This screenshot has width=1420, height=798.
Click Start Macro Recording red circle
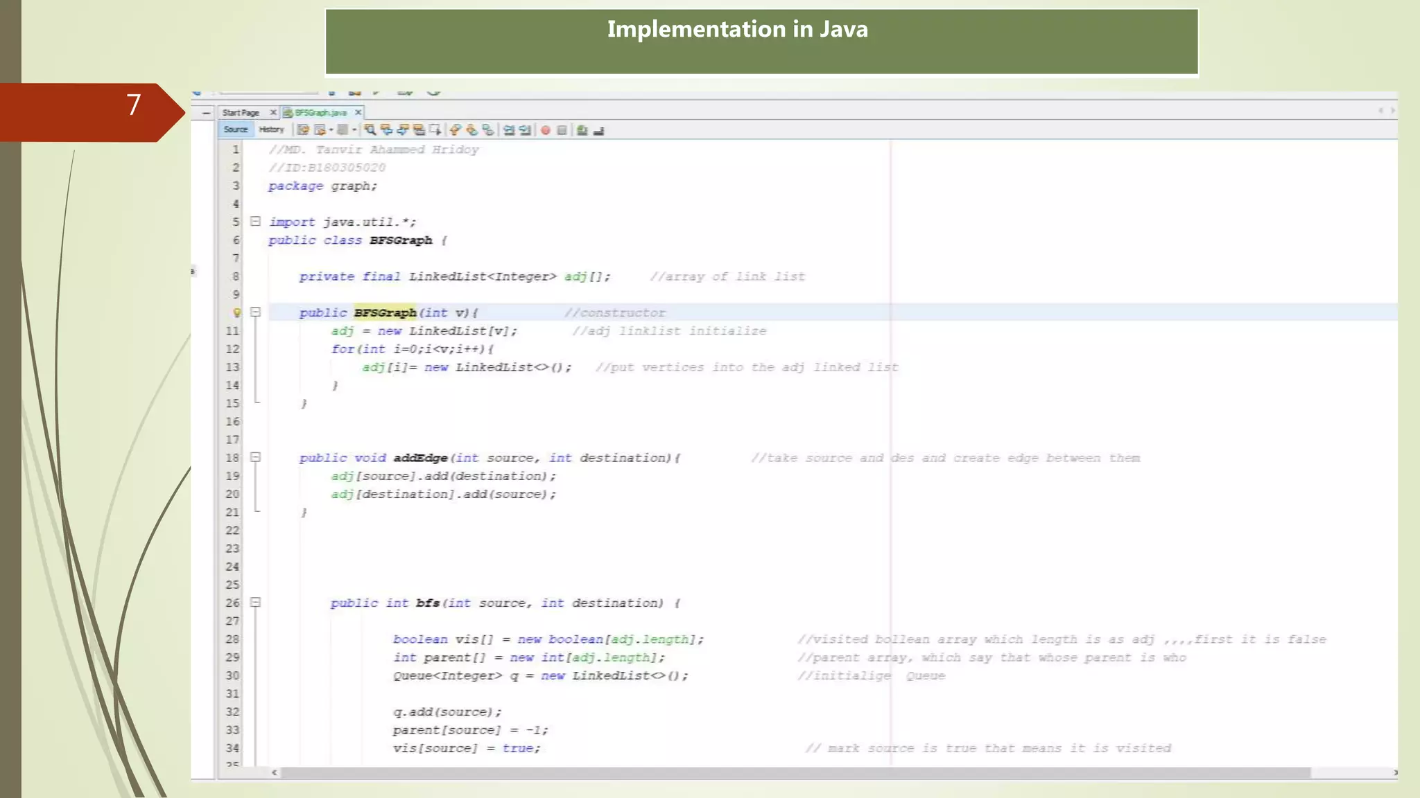(x=546, y=130)
